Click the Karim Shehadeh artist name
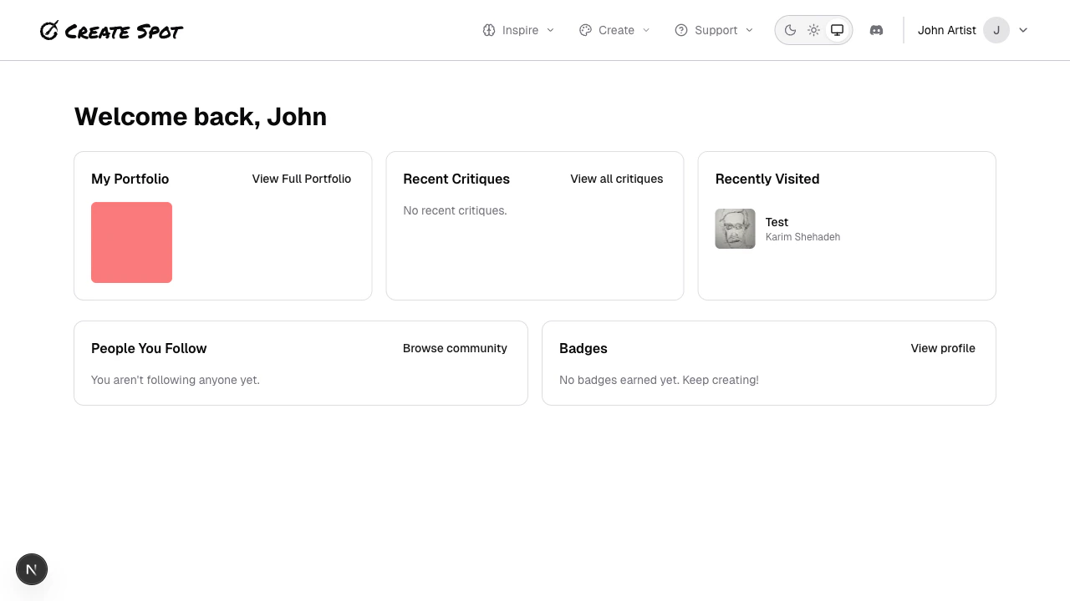 pyautogui.click(x=802, y=237)
